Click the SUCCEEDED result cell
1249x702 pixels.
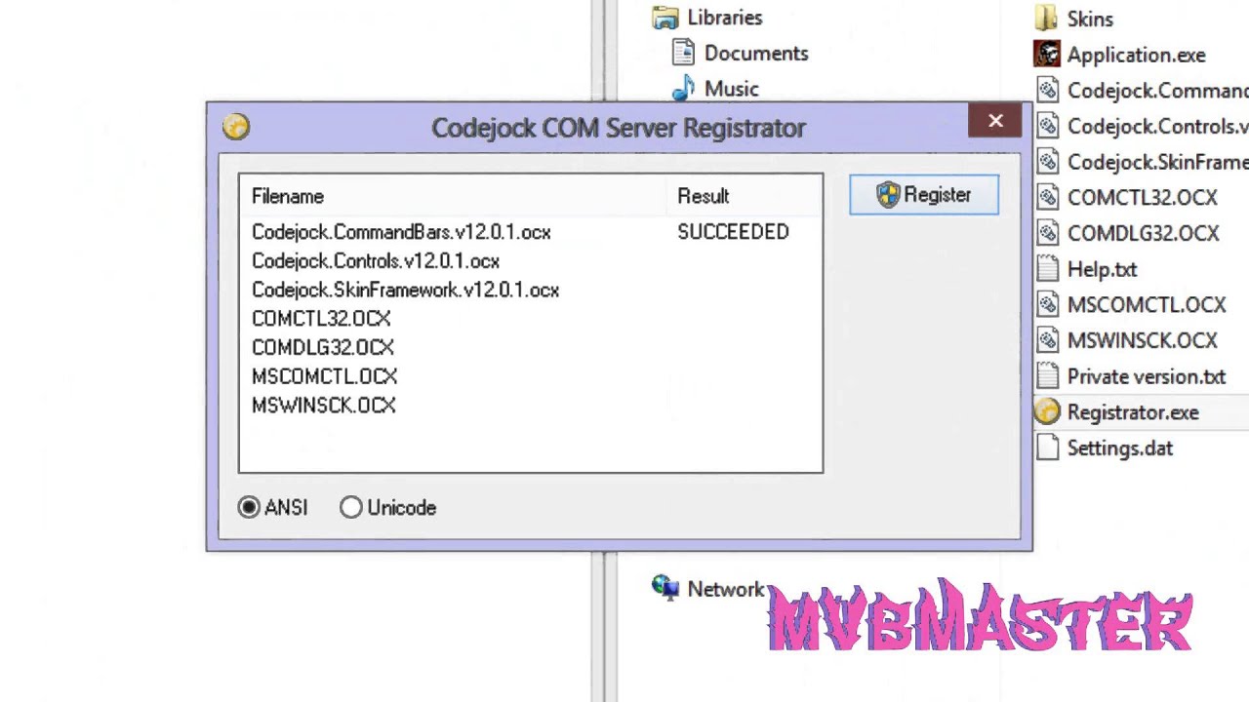coord(733,232)
